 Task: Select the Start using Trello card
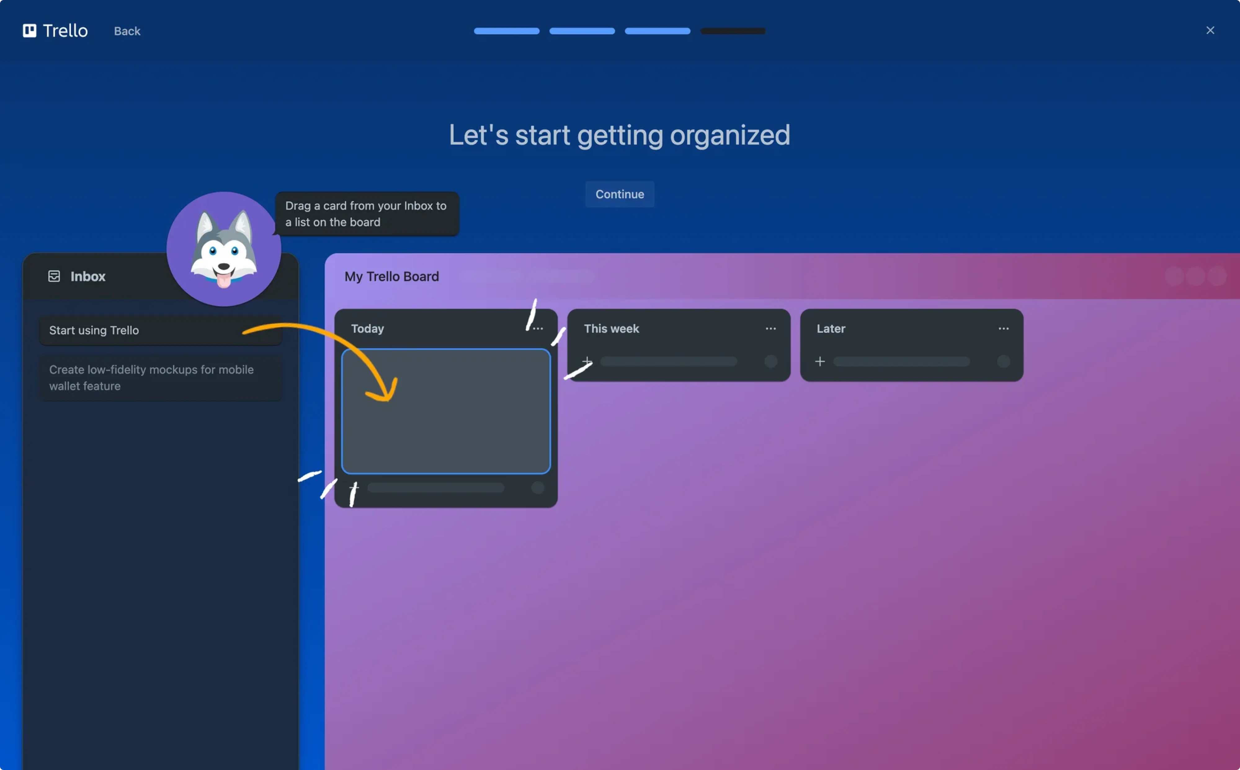click(160, 330)
